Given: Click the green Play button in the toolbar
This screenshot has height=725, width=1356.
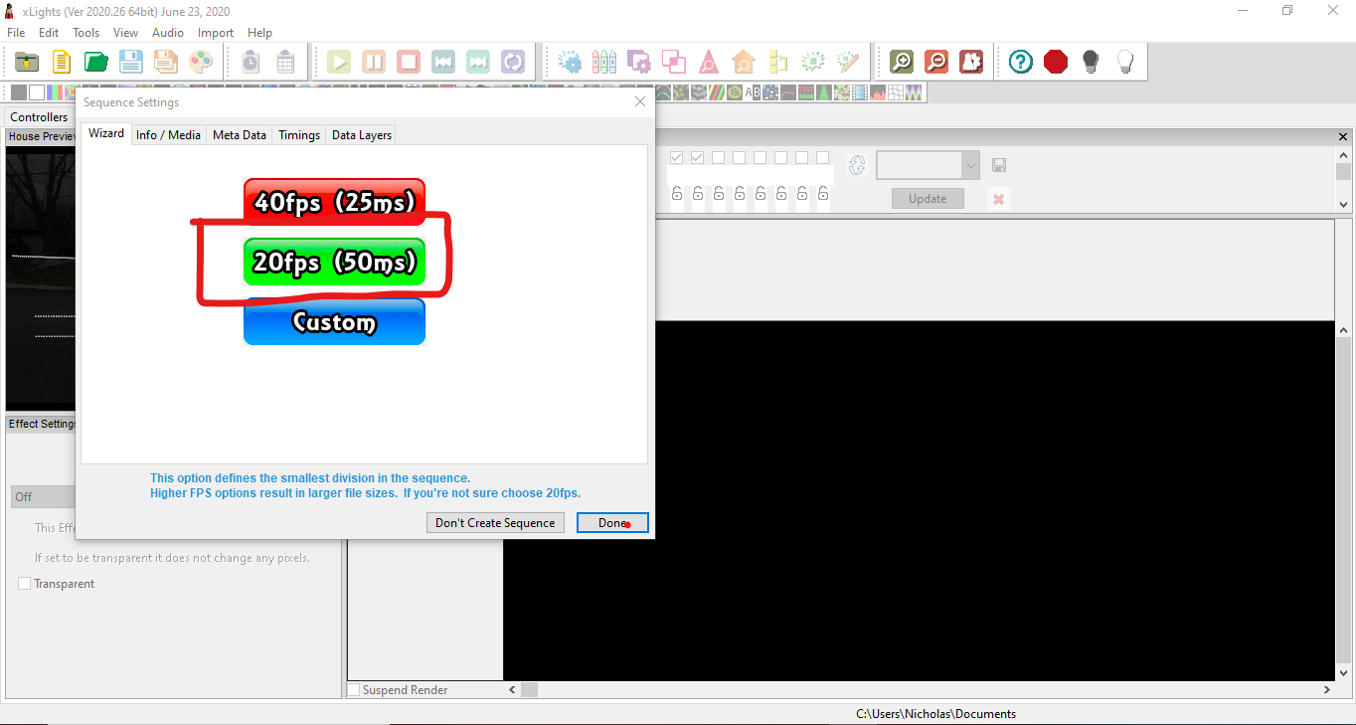Looking at the screenshot, I should coord(339,62).
